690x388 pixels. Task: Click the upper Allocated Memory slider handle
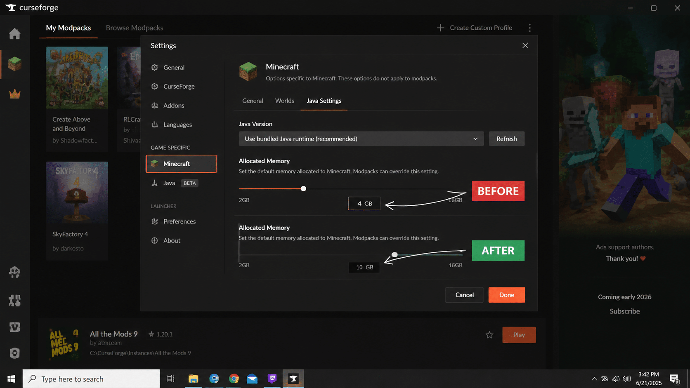pos(303,188)
